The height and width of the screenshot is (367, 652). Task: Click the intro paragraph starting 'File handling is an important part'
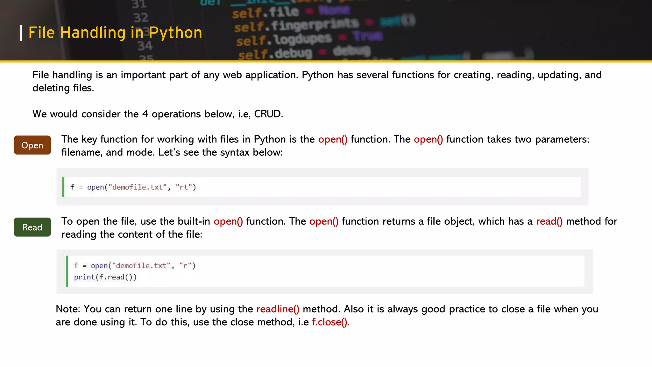[317, 81]
